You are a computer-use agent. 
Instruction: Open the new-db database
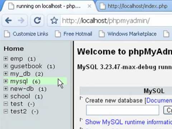[x=22, y=89]
